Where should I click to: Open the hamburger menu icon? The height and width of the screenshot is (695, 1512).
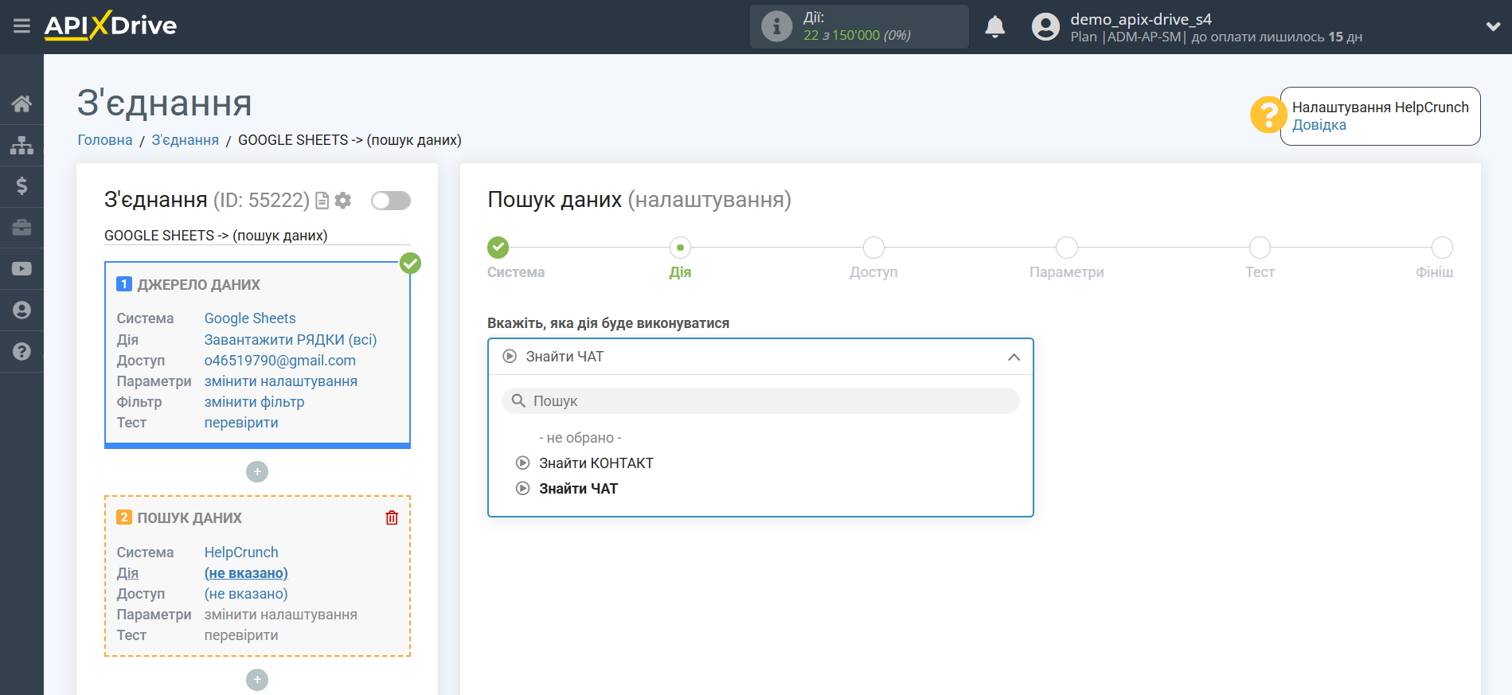tap(21, 26)
